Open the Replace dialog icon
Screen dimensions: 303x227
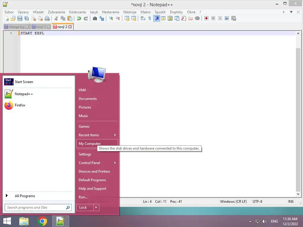(102, 18)
